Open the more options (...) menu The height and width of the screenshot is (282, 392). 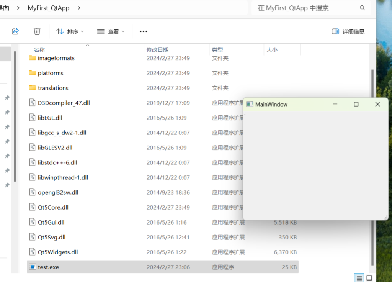(x=144, y=31)
